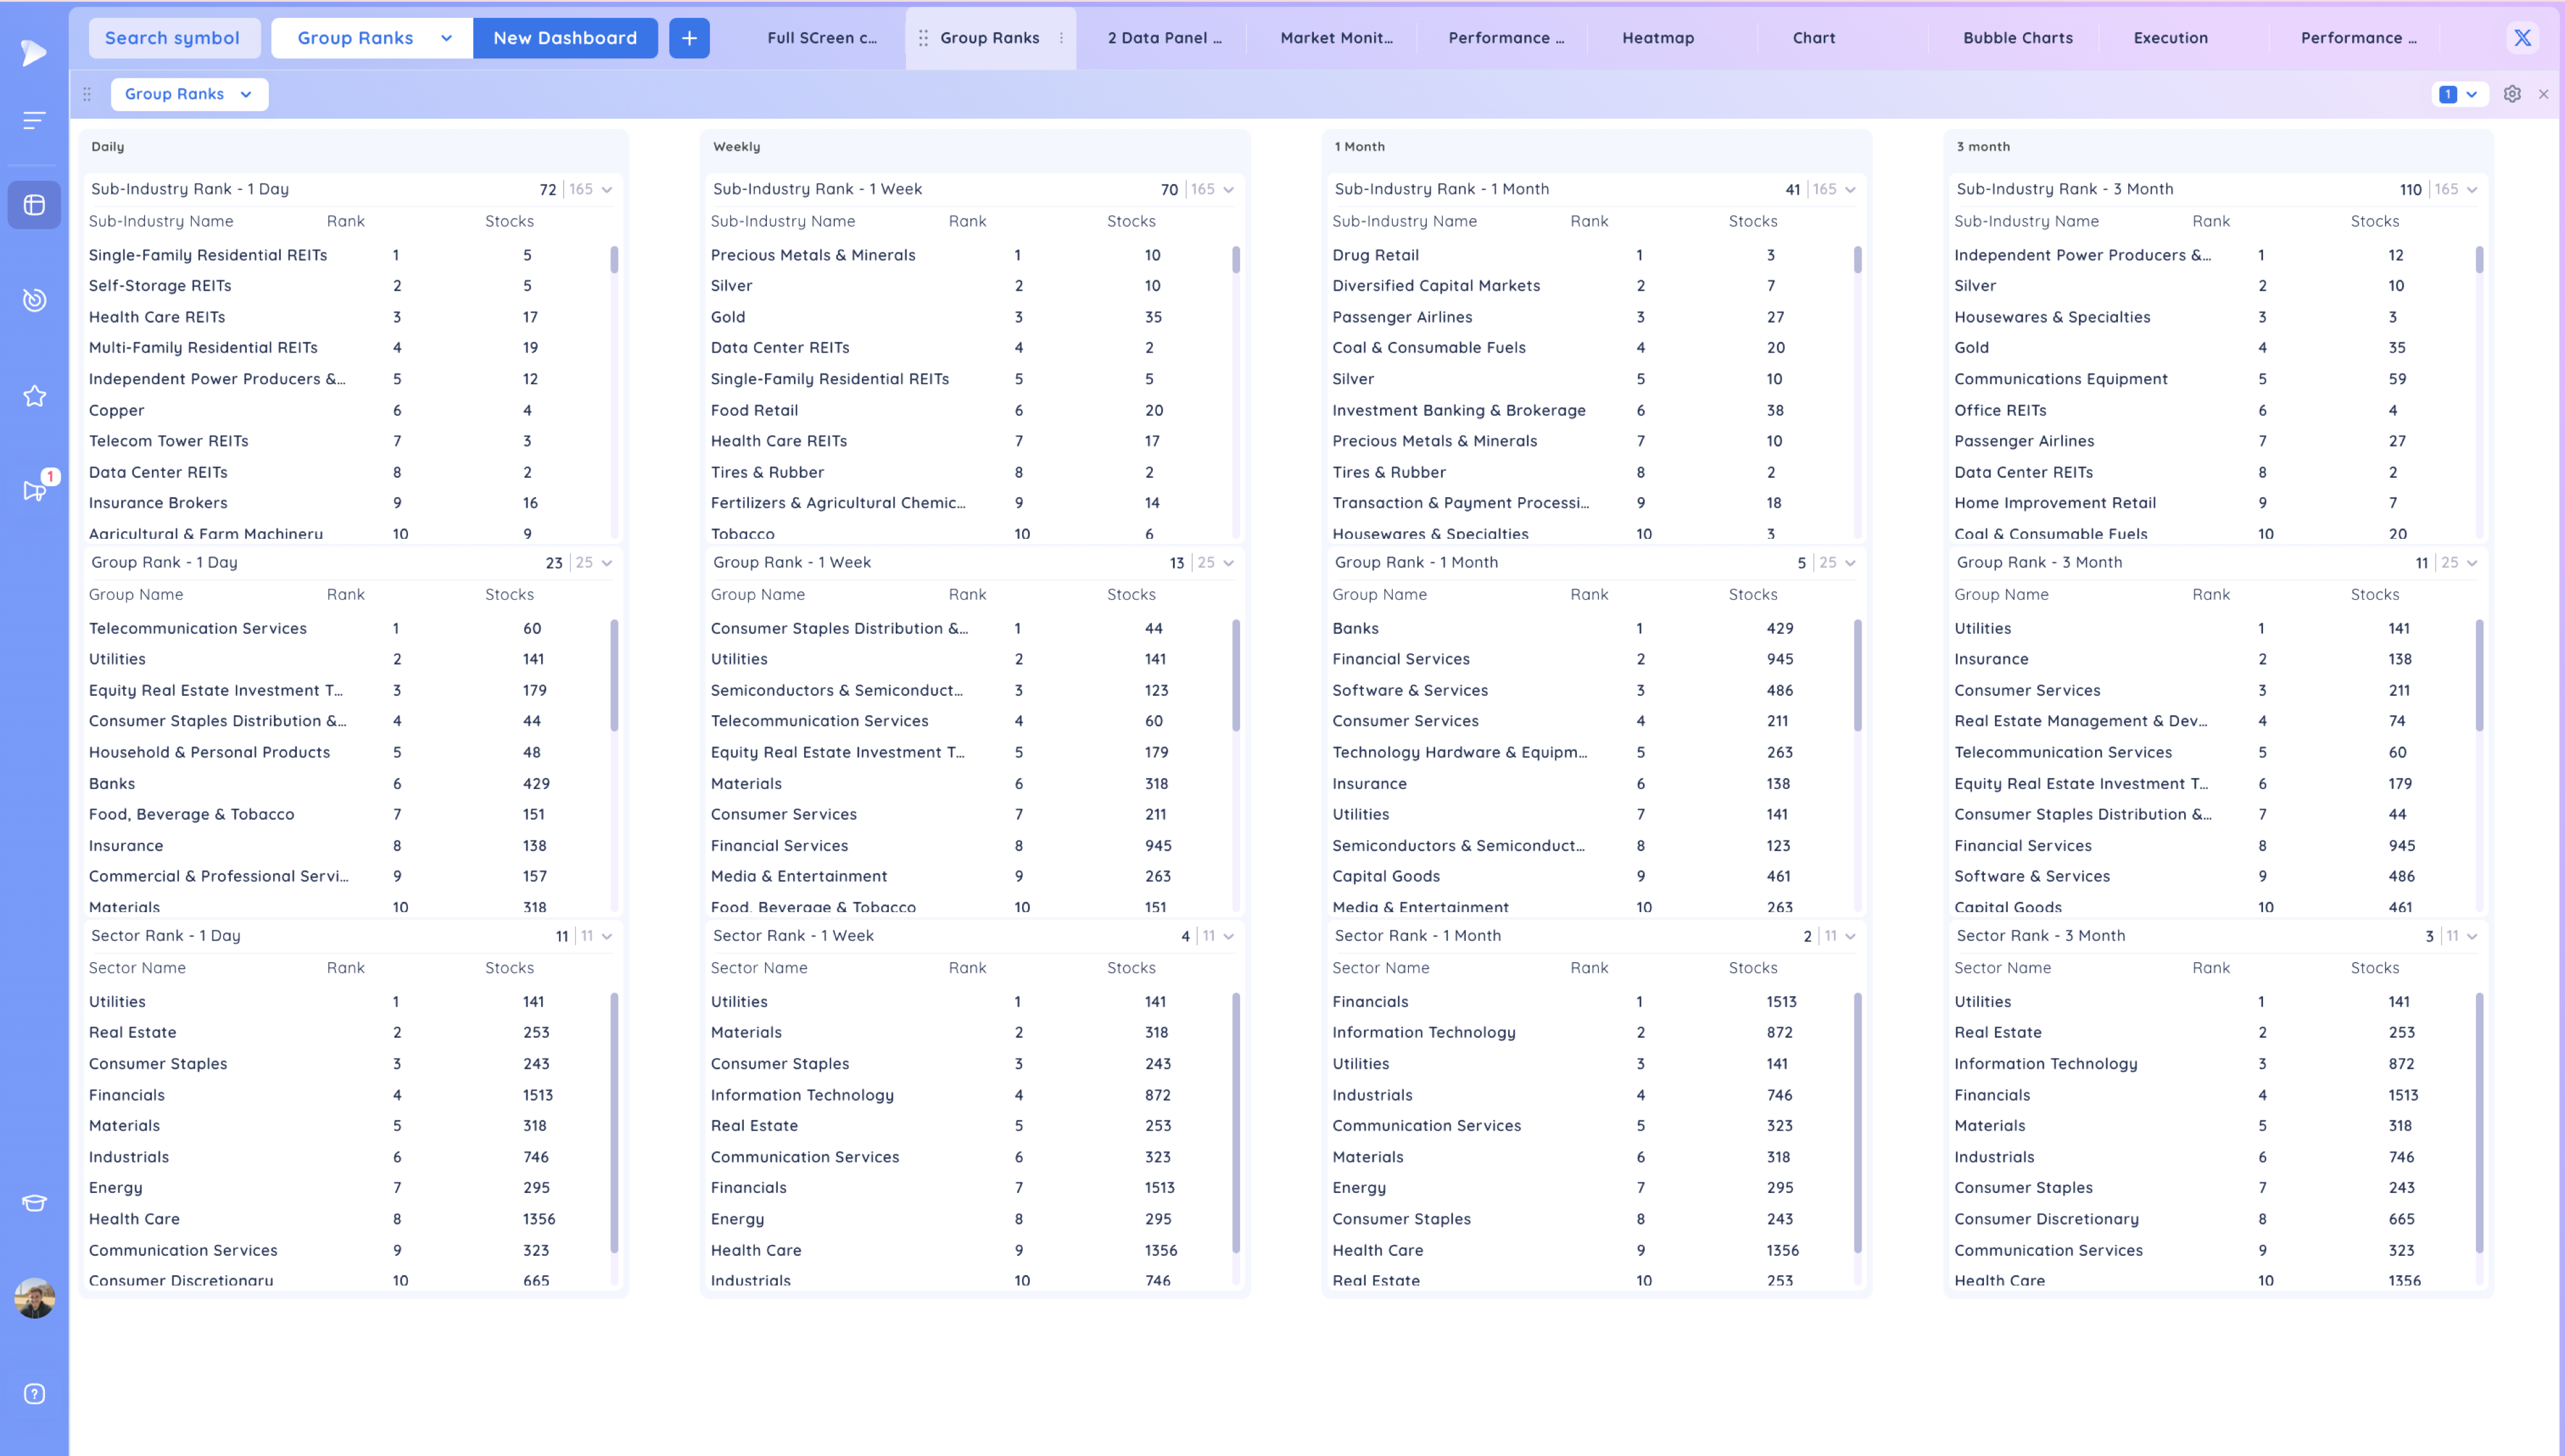Click the blue plus add button
This screenshot has height=1456, width=2565.
689,38
